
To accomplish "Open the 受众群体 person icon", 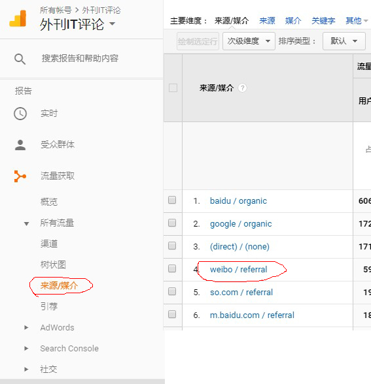I will (x=20, y=145).
